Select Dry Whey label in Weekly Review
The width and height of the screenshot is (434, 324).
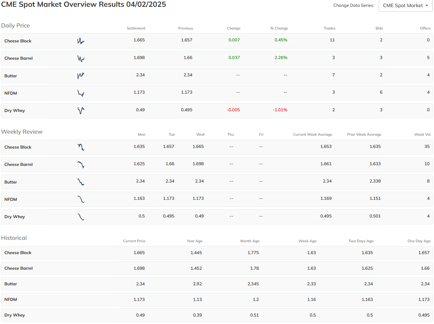click(15, 217)
